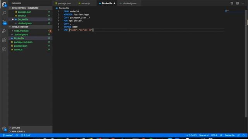This screenshot has height=139, width=248.
Task: Click the master branch indicator in status bar
Action: 8,135
